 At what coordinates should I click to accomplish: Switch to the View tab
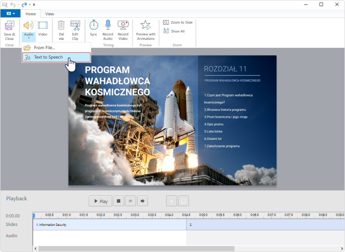[49, 14]
